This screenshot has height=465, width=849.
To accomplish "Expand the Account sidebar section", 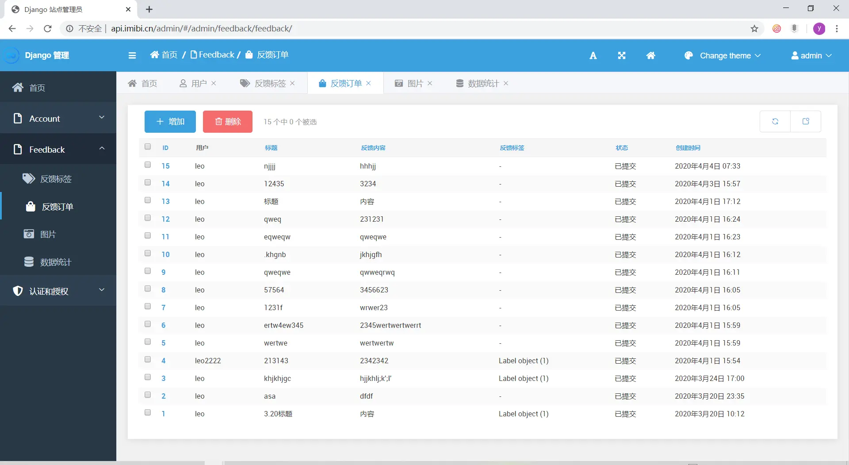I will (x=58, y=118).
